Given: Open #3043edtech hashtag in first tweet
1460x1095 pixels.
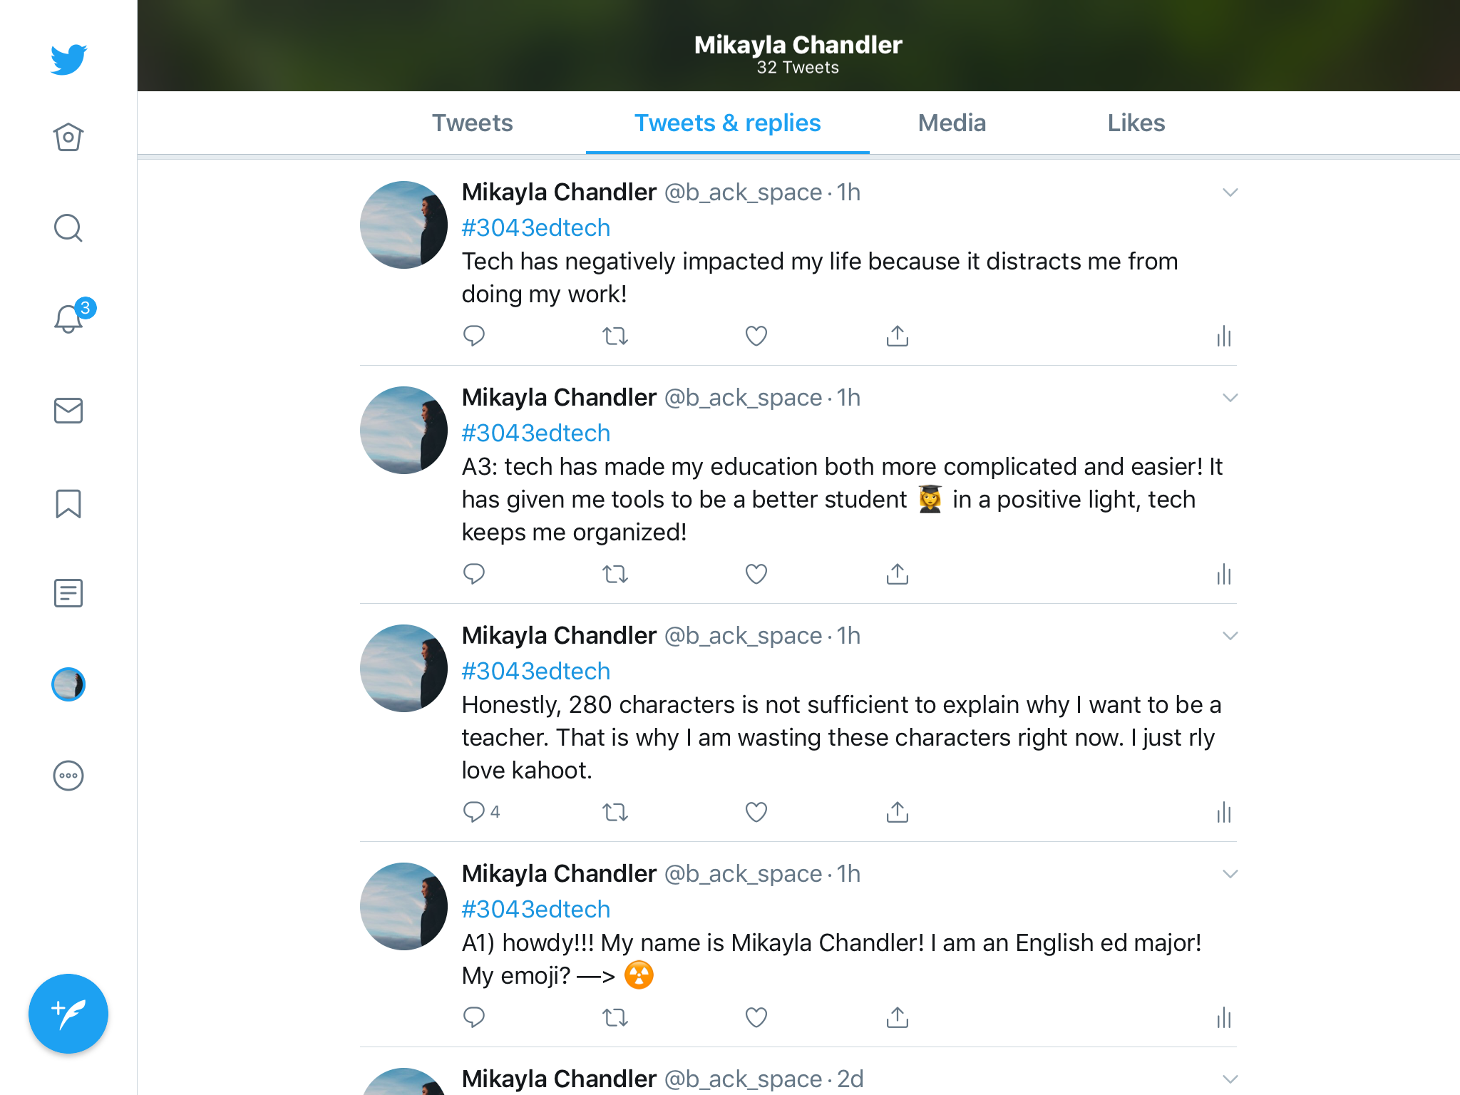Looking at the screenshot, I should [536, 227].
